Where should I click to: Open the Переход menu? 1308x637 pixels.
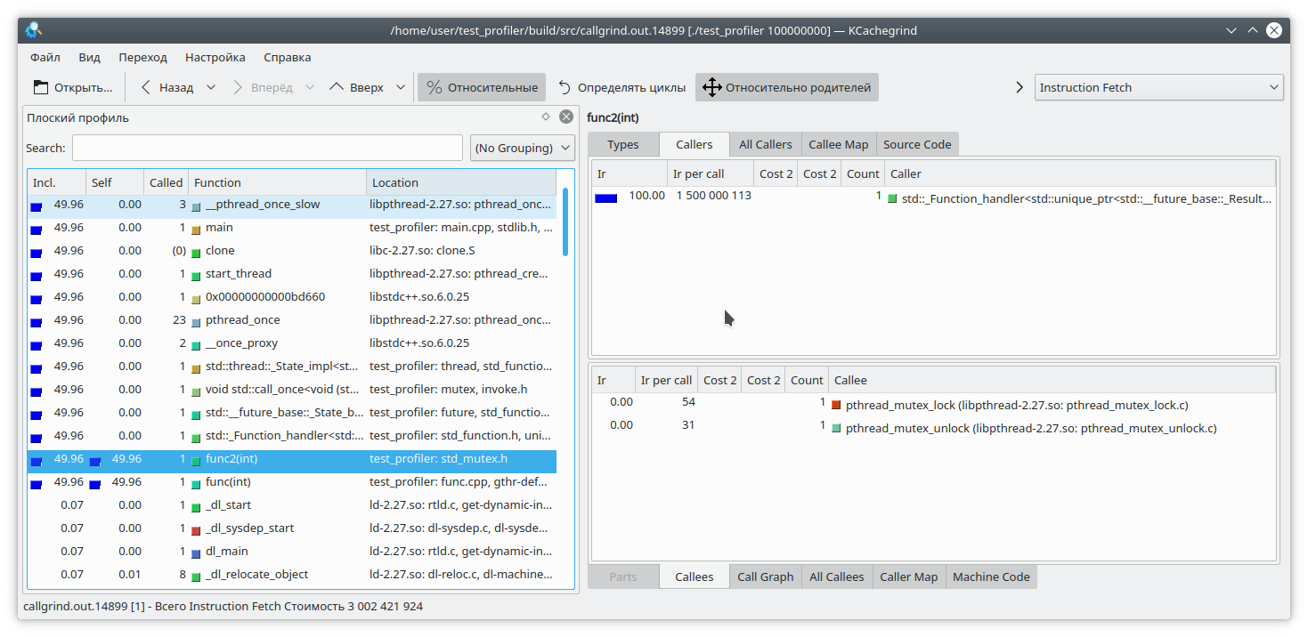pos(142,57)
